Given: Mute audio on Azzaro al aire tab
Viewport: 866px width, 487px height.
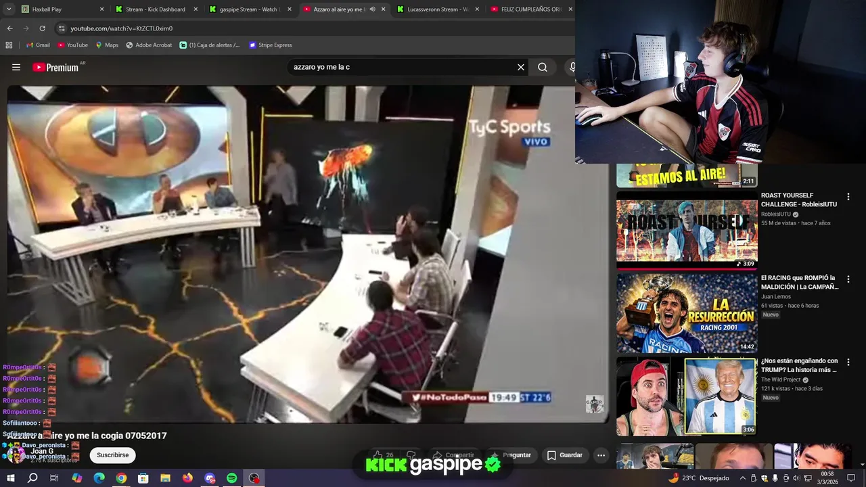Looking at the screenshot, I should (x=372, y=9).
